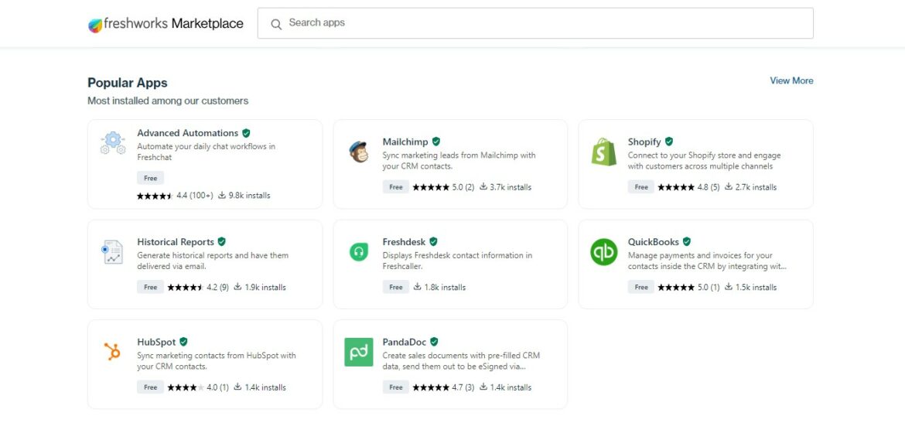Click verified badge next to Shopify
Screen dimensions: 905x440
[669, 142]
